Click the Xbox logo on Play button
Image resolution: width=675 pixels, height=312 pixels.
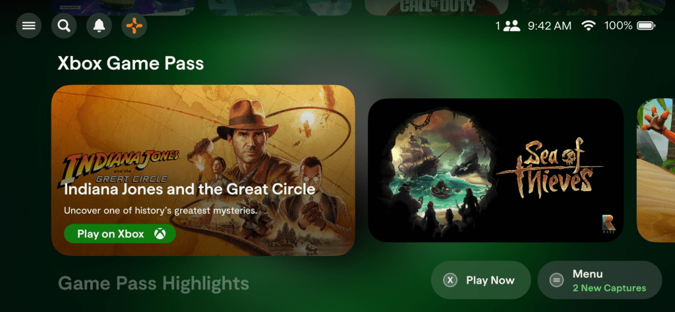tap(160, 234)
